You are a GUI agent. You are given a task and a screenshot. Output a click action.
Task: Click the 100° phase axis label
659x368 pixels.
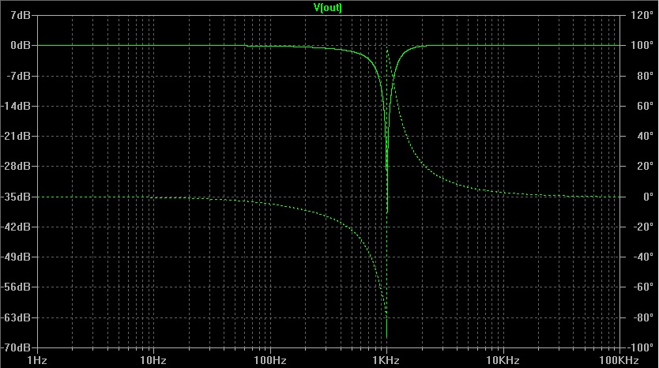point(642,45)
